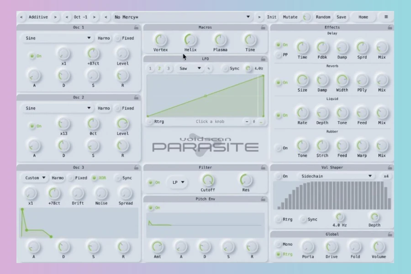Increase octave with arrow after Oct -1
411x274 pixels.
point(94,17)
